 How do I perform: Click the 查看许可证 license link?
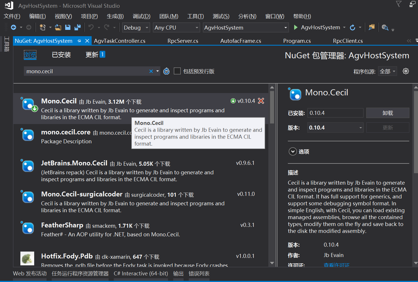336,265
